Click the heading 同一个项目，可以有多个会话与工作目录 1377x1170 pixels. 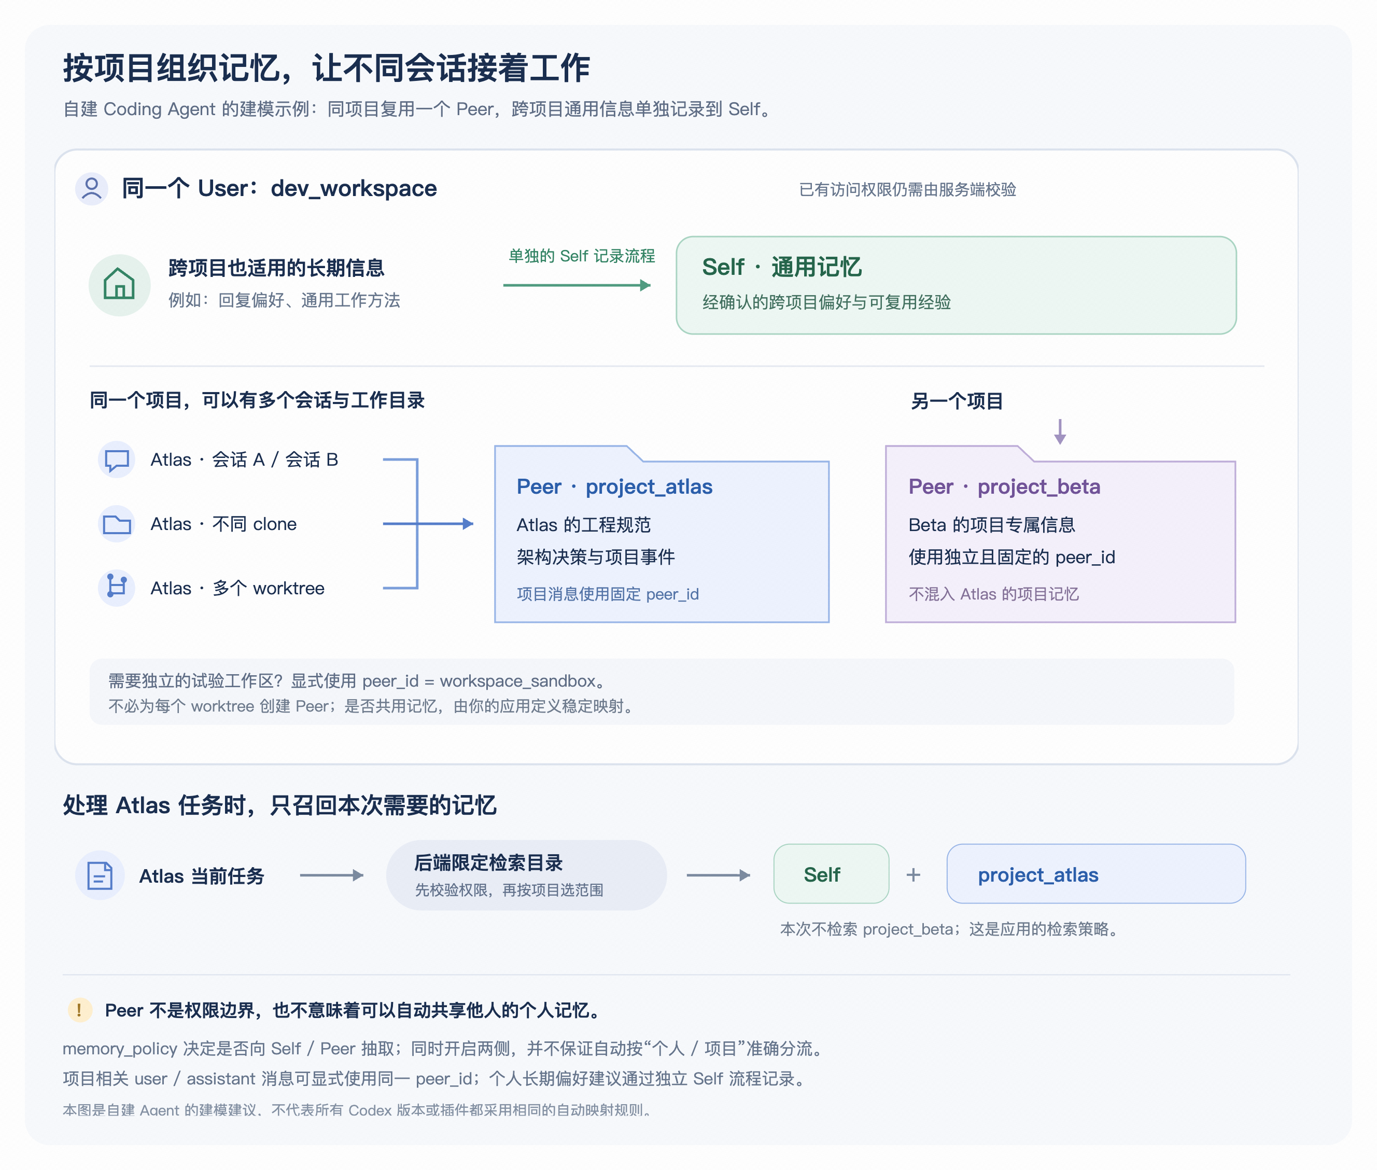click(x=257, y=400)
